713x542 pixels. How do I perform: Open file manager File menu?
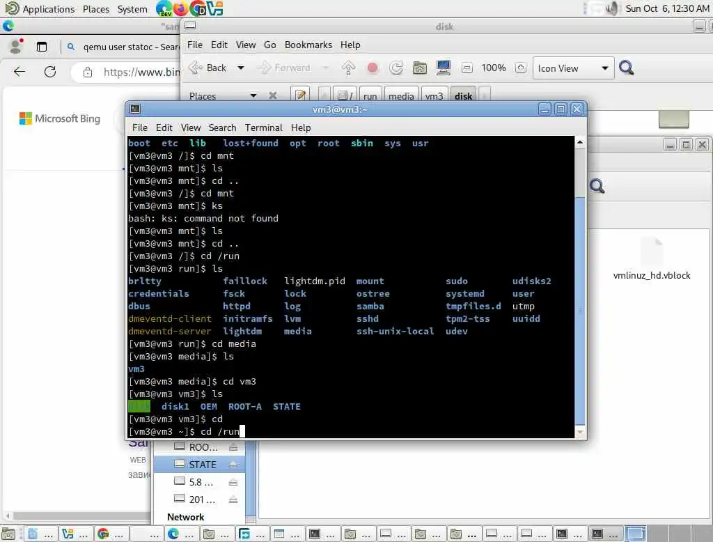pyautogui.click(x=195, y=45)
